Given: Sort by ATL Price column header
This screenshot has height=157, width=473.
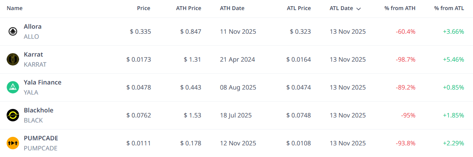Looking at the screenshot, I should point(299,8).
